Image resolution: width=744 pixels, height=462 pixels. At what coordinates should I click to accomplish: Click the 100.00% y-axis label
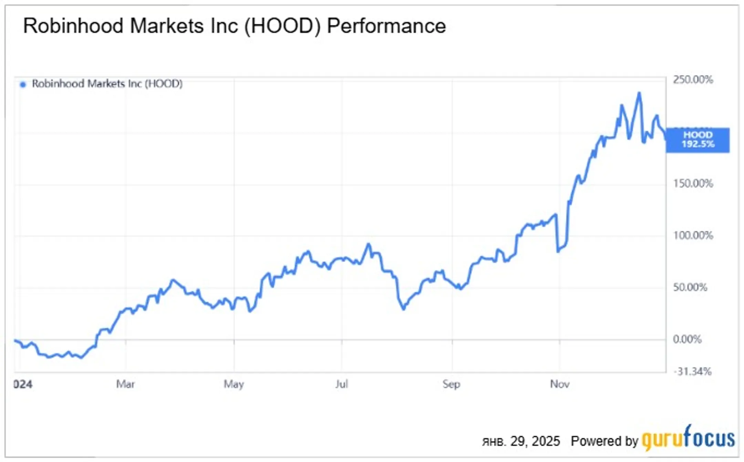pos(693,236)
